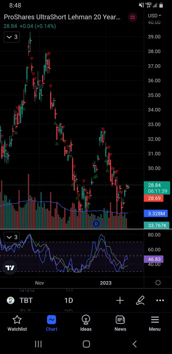The image size is (172, 354).
Task: Select the red 28.69 price label
Action: pyautogui.click(x=154, y=198)
